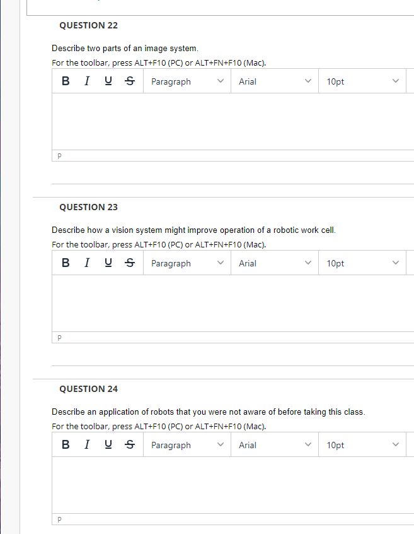The height and width of the screenshot is (534, 414).
Task: Toggle Strikethrough in Question 22 toolbar
Action: coord(130,81)
